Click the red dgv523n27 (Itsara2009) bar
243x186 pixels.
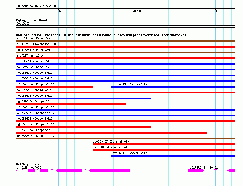click(164, 144)
